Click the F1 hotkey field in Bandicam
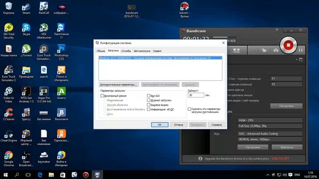 click(286, 79)
